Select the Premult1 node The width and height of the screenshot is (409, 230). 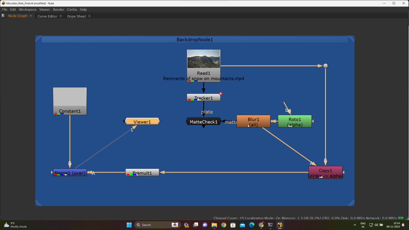click(x=142, y=172)
